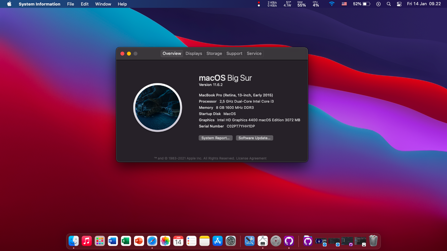This screenshot has width=447, height=251.
Task: Launch Microsoft Excel from the Dock
Action: tap(126, 241)
